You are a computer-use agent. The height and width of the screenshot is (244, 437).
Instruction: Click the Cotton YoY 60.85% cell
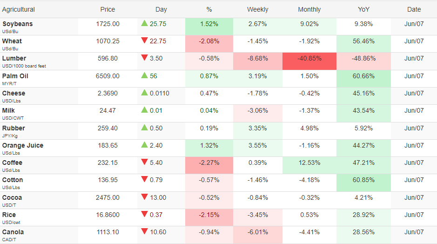pyautogui.click(x=363, y=183)
